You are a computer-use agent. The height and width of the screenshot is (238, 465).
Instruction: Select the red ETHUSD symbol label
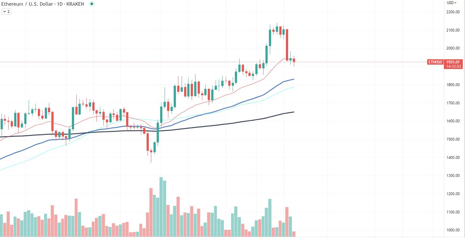[x=435, y=62]
